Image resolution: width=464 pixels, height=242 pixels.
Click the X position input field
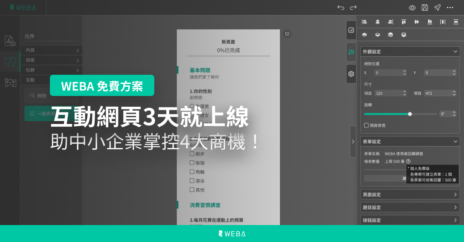[x=389, y=72]
